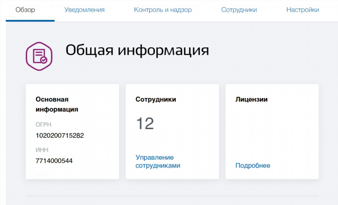Click the Лицензии card title
This screenshot has width=338, height=205.
(251, 99)
